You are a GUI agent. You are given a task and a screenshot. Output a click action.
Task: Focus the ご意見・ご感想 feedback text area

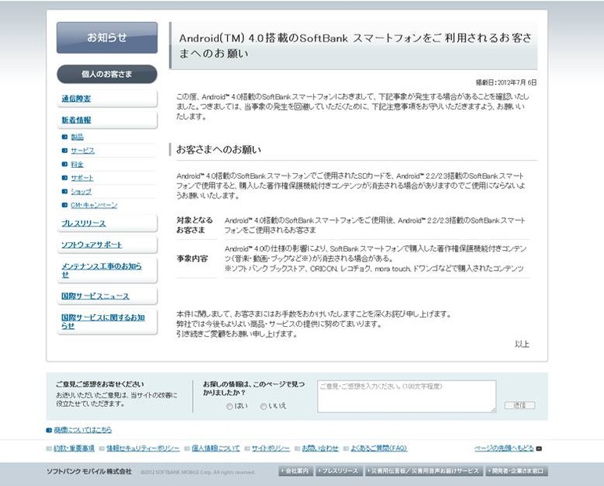click(407, 397)
